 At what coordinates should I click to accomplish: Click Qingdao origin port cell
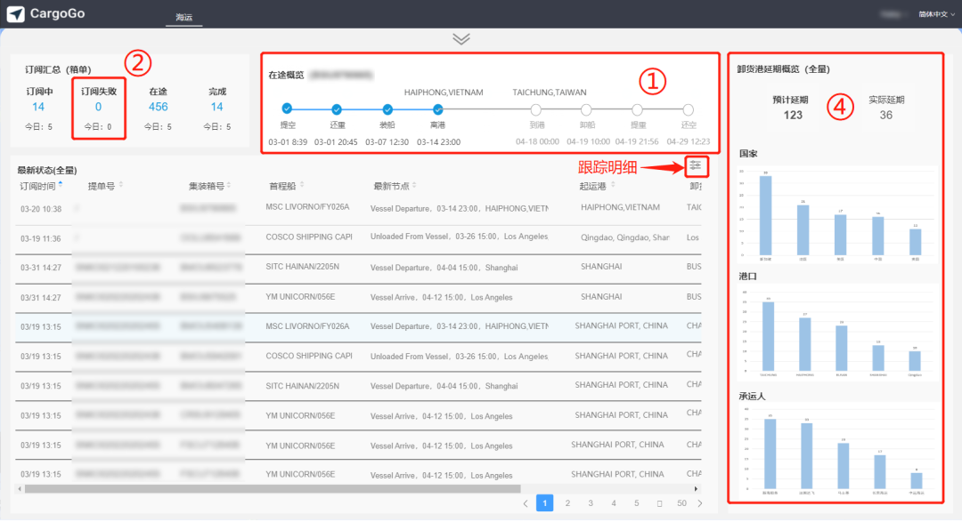624,237
